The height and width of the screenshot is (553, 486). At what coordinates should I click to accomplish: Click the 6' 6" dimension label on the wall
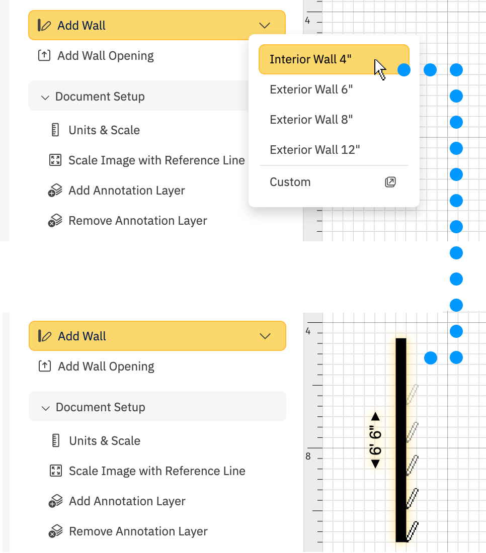(x=375, y=440)
